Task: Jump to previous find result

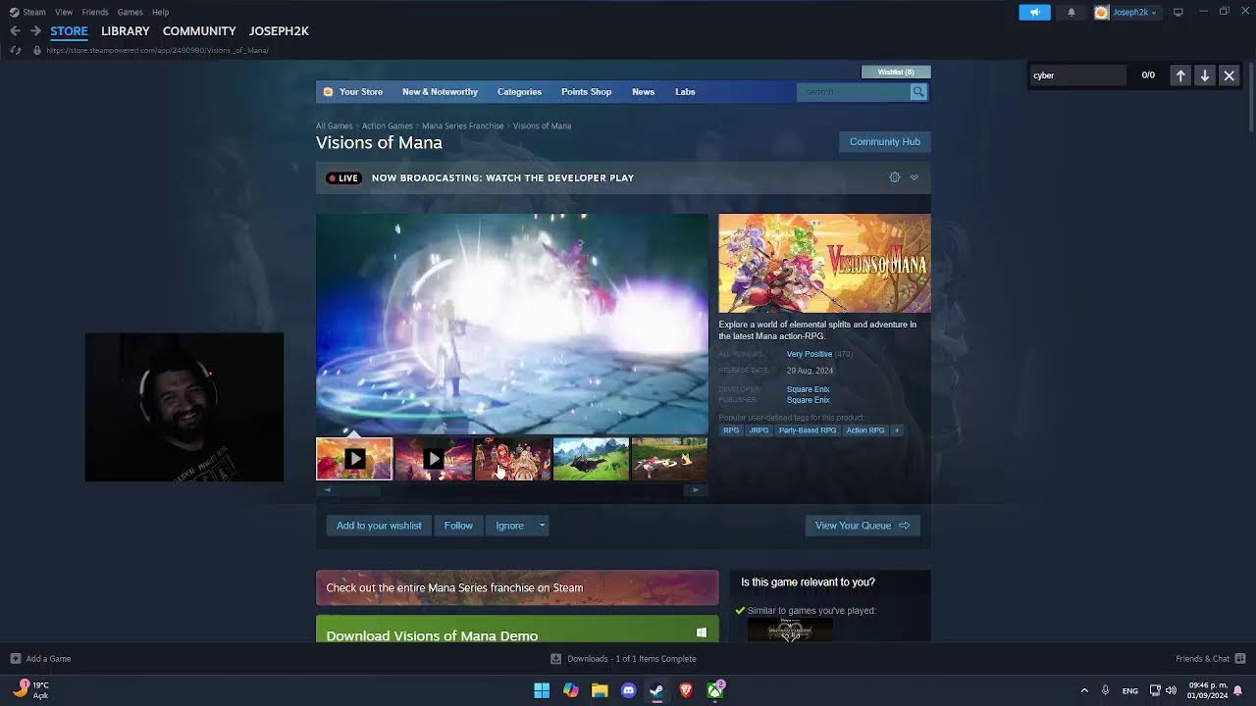Action: (x=1180, y=75)
